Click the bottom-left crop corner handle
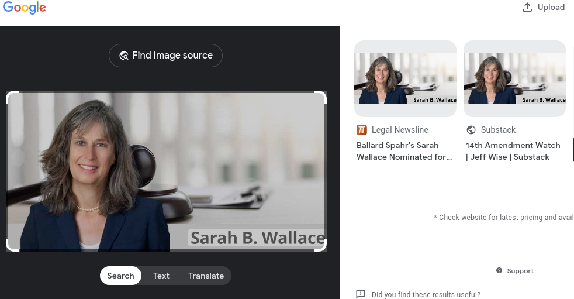574x299 pixels. pos(12,245)
